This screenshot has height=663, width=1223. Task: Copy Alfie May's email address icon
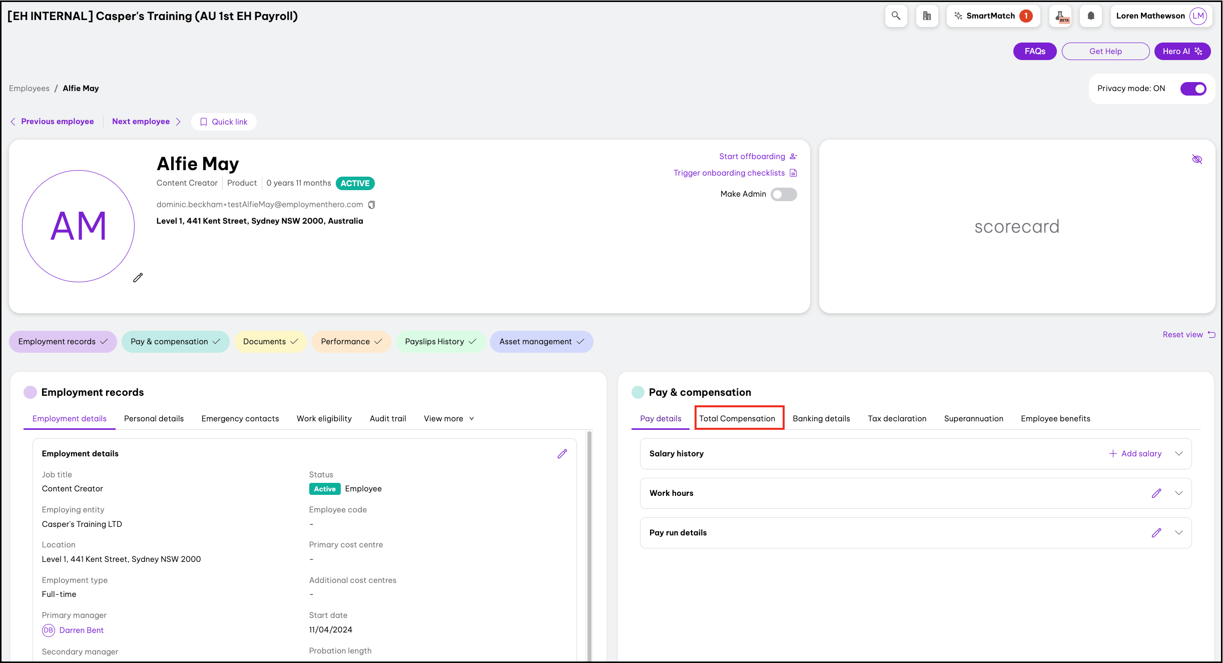(371, 205)
